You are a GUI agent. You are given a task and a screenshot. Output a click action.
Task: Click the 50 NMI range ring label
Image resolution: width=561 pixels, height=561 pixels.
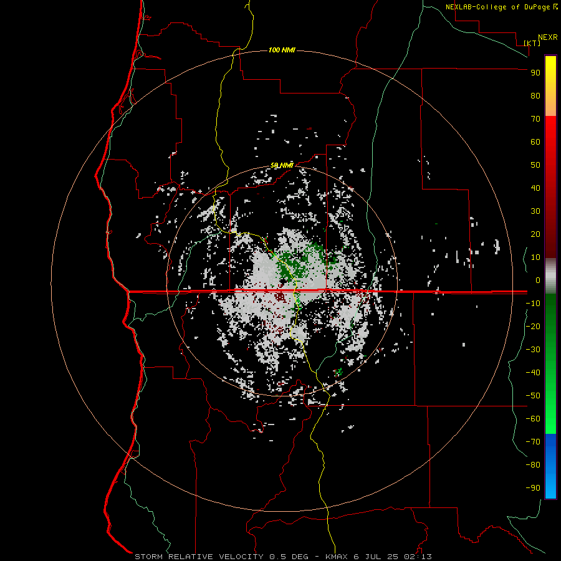282,165
